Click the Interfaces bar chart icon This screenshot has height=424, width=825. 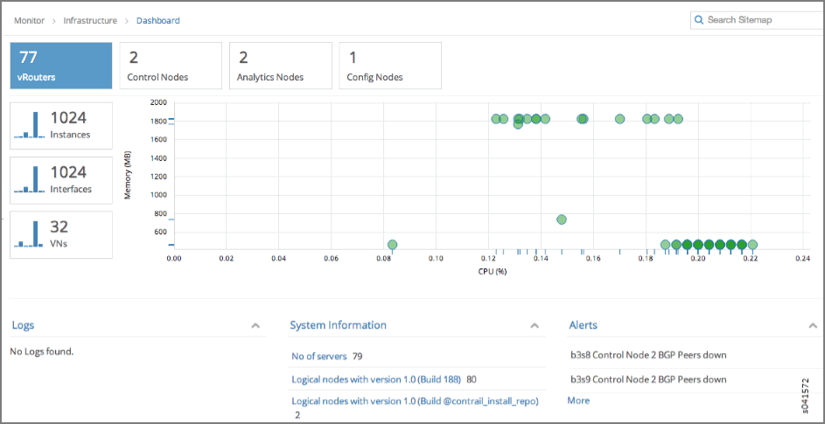(30, 179)
